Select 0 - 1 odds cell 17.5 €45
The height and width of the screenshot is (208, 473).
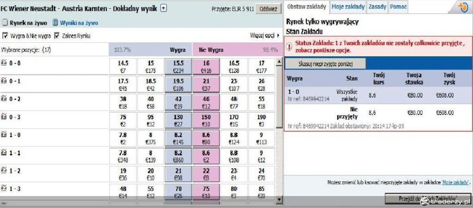[123, 85]
